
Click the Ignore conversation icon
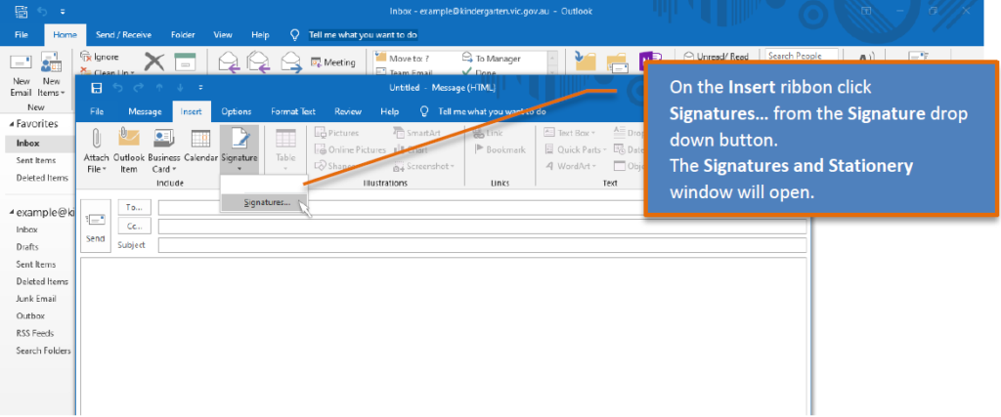(x=86, y=57)
